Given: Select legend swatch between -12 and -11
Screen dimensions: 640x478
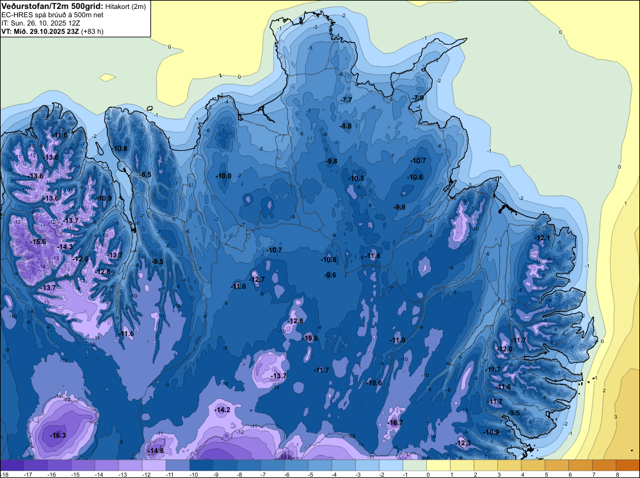Looking at the screenshot, I should (154, 465).
